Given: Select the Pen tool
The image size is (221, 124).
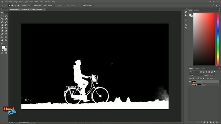Looking at the screenshot, I should (x=2, y=34).
